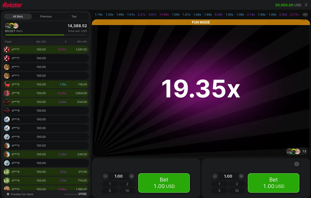Select quick amount 2 in left panel
The width and height of the screenshot is (311, 198).
(127, 184)
